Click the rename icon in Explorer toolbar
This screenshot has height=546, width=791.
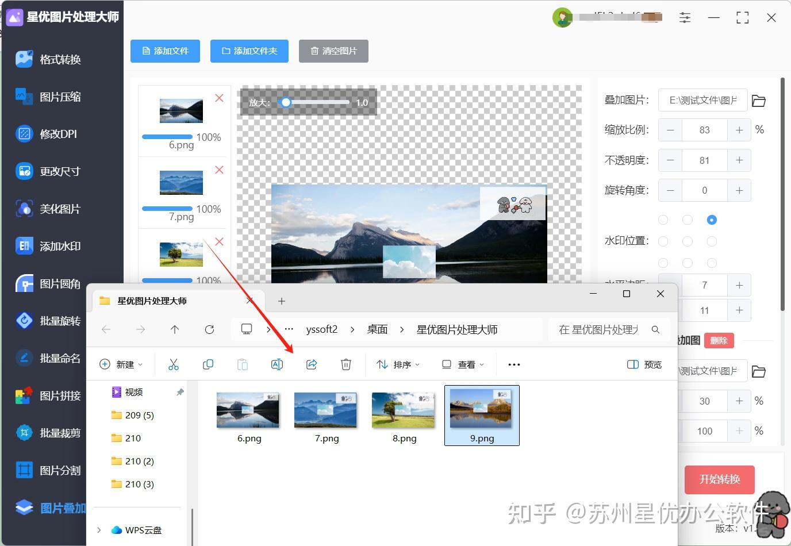(277, 364)
